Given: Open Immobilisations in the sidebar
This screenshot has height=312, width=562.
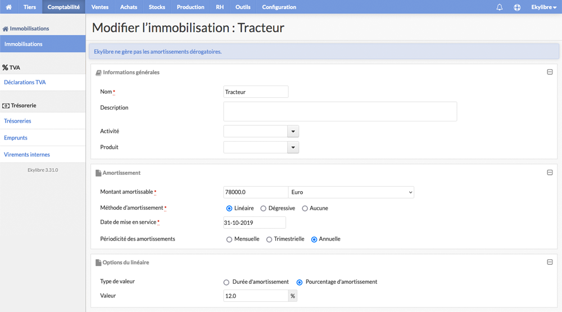Looking at the screenshot, I should click(43, 44).
